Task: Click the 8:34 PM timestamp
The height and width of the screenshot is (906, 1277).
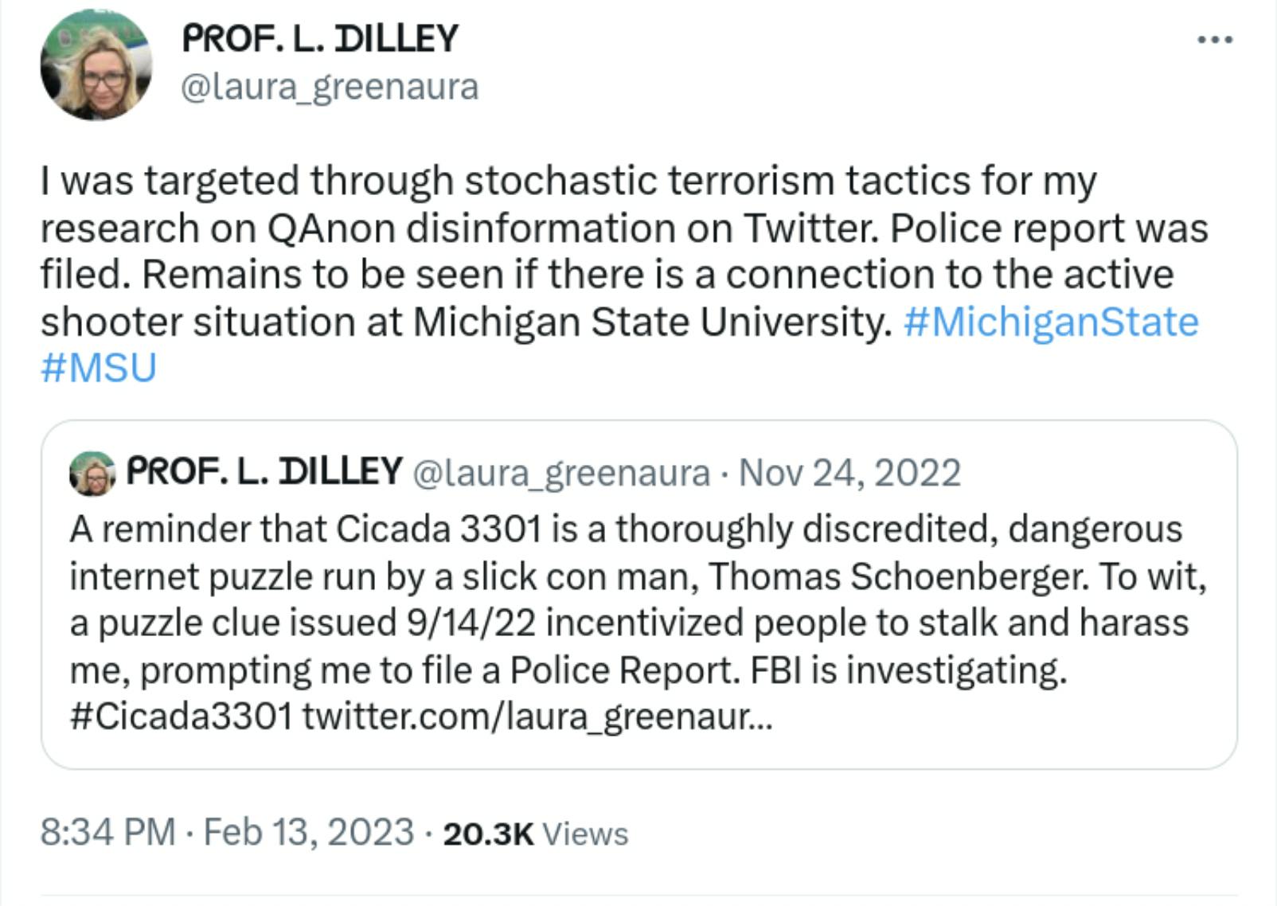Action: (x=107, y=832)
